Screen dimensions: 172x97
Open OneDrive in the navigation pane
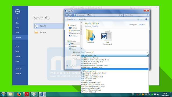coord(73,36)
